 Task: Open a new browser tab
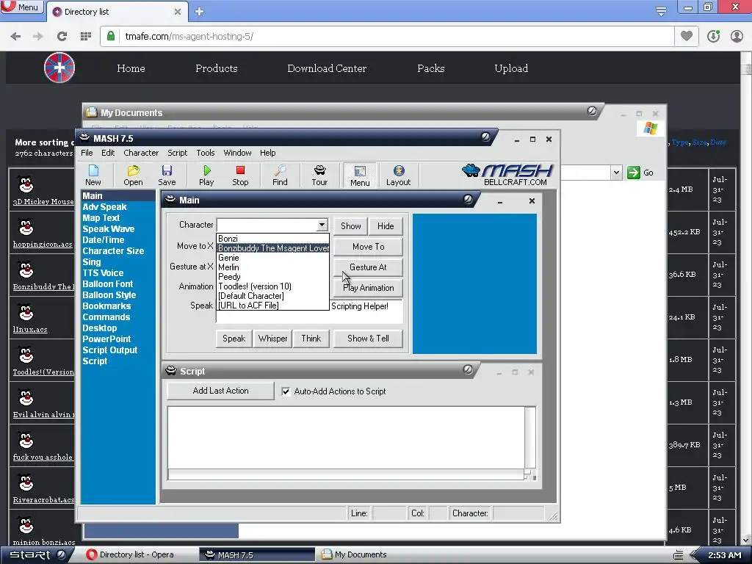click(x=200, y=12)
